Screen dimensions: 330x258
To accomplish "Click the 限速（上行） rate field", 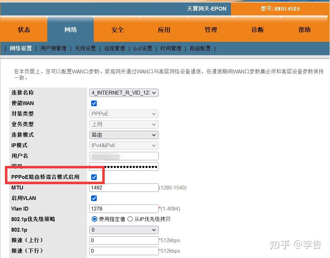I will tap(123, 240).
